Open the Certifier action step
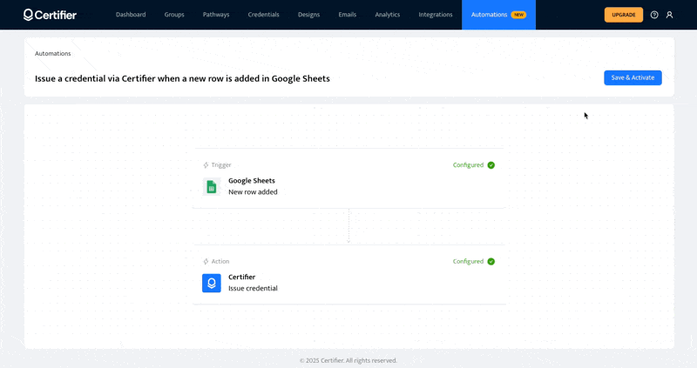Image resolution: width=697 pixels, height=368 pixels. pyautogui.click(x=349, y=275)
